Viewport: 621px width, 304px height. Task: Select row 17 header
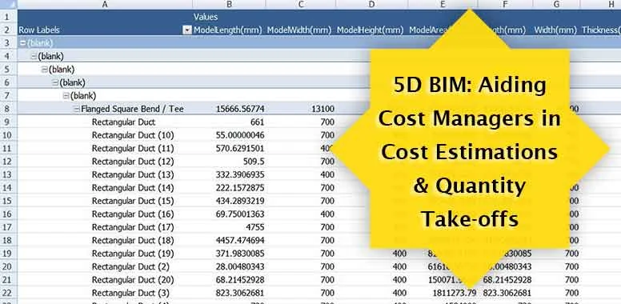pos(8,227)
